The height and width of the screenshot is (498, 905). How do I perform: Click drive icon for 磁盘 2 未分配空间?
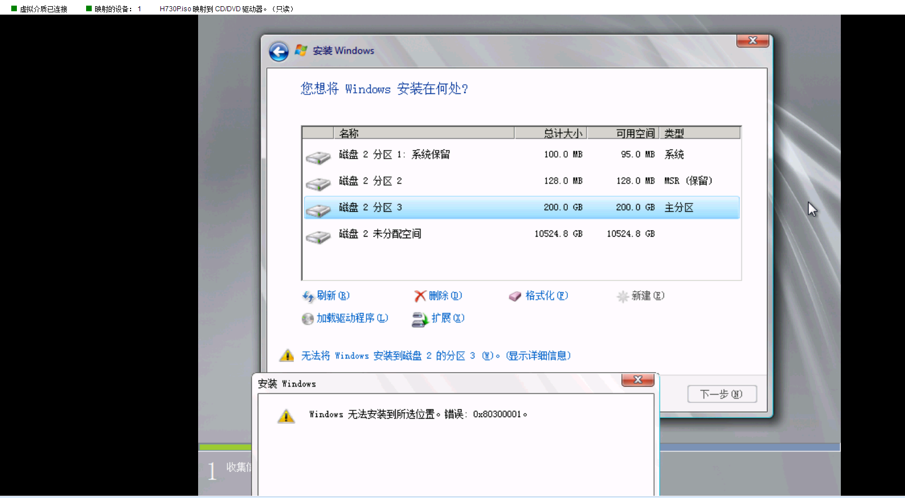tap(318, 237)
